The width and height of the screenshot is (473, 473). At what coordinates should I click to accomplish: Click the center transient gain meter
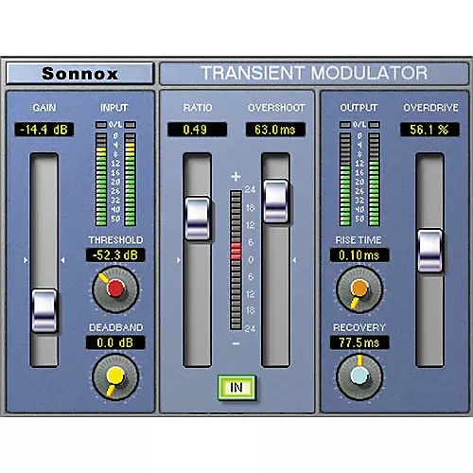point(236,260)
